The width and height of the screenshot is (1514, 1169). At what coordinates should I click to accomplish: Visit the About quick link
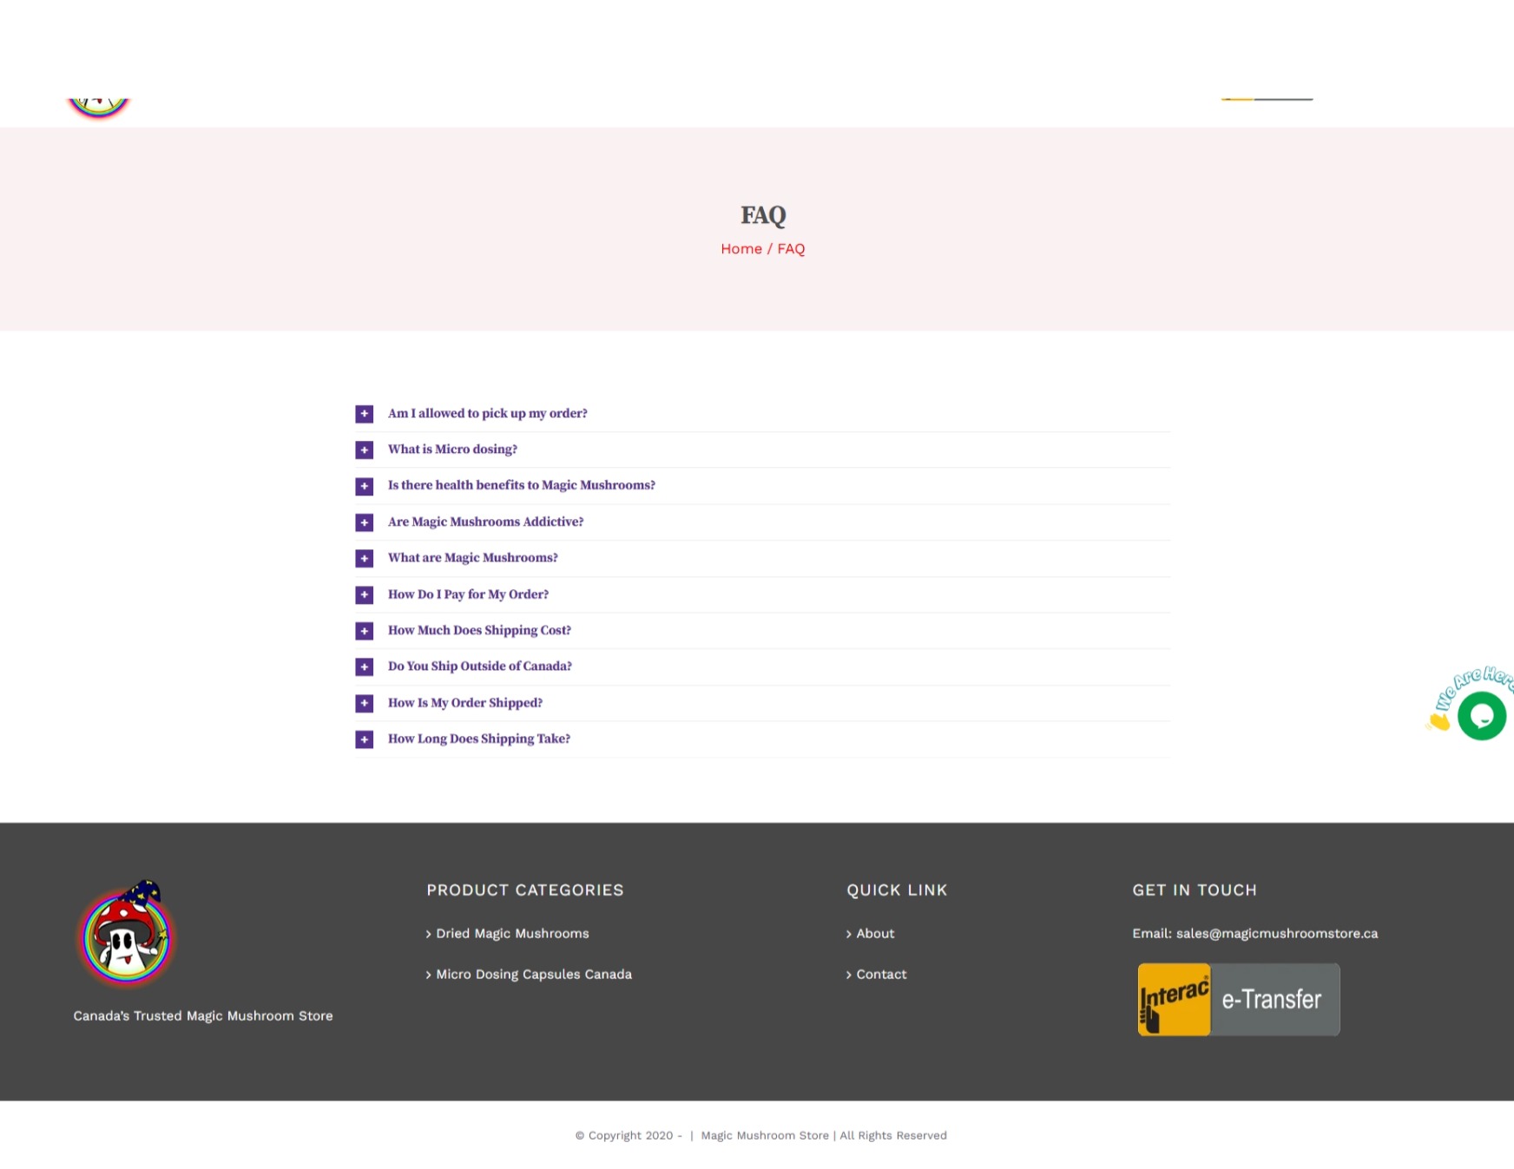tap(874, 933)
